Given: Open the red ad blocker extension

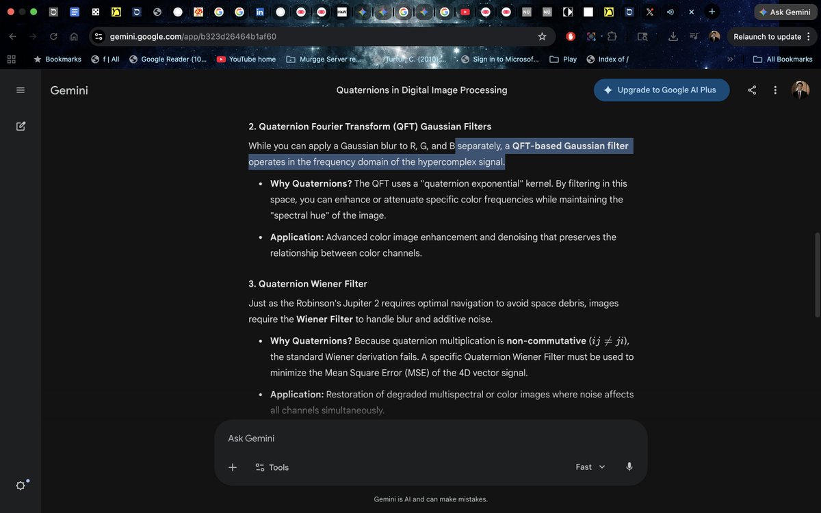Looking at the screenshot, I should (x=571, y=36).
